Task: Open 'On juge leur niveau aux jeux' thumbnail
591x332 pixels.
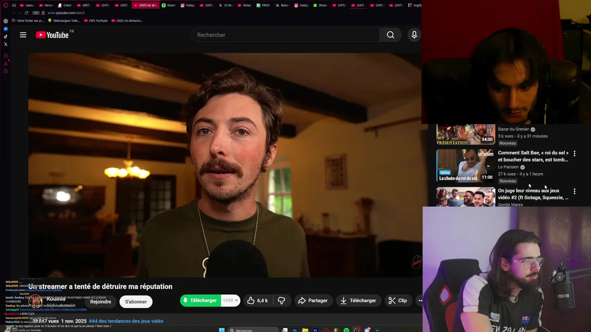Action: point(466,196)
